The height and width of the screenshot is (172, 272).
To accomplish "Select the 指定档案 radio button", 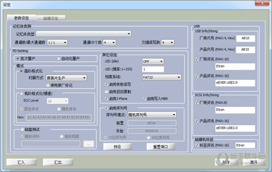I will click(62, 137).
